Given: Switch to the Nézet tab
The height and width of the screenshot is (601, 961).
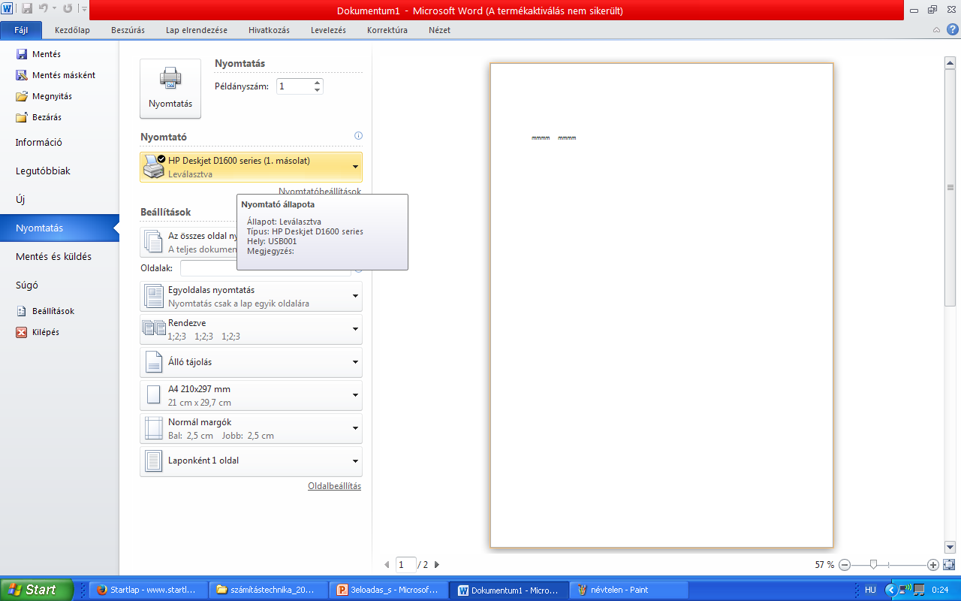Looking at the screenshot, I should [439, 30].
